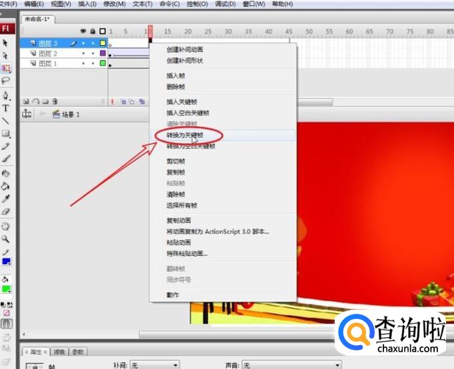Viewport: 454px width, 369px height.
Task: Select the Eraser tool
Action: pyautogui.click(x=5, y=211)
